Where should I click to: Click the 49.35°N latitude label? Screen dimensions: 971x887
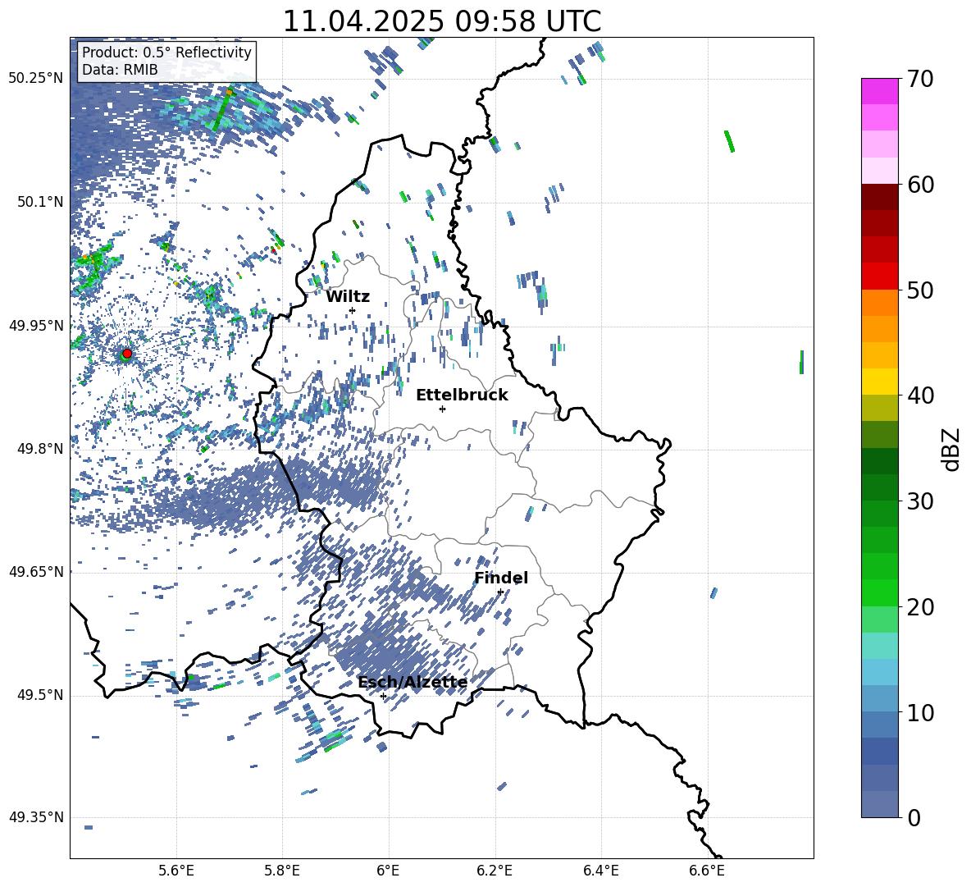tap(36, 817)
